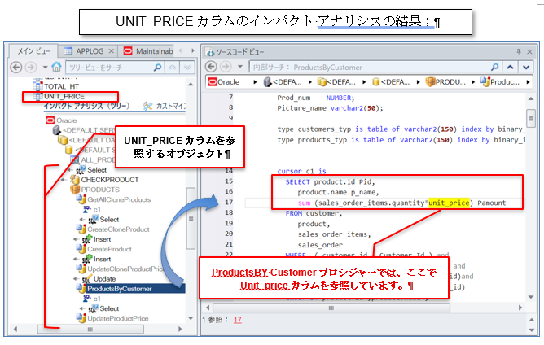The height and width of the screenshot is (345, 544).
Task: Switch to the Maintainab tab
Action: click(x=148, y=50)
